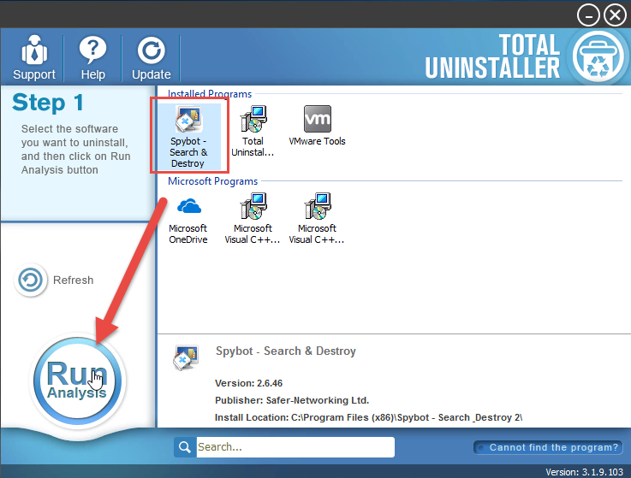631x478 pixels.
Task: Minimize the Total Uninstaller window
Action: (x=588, y=15)
